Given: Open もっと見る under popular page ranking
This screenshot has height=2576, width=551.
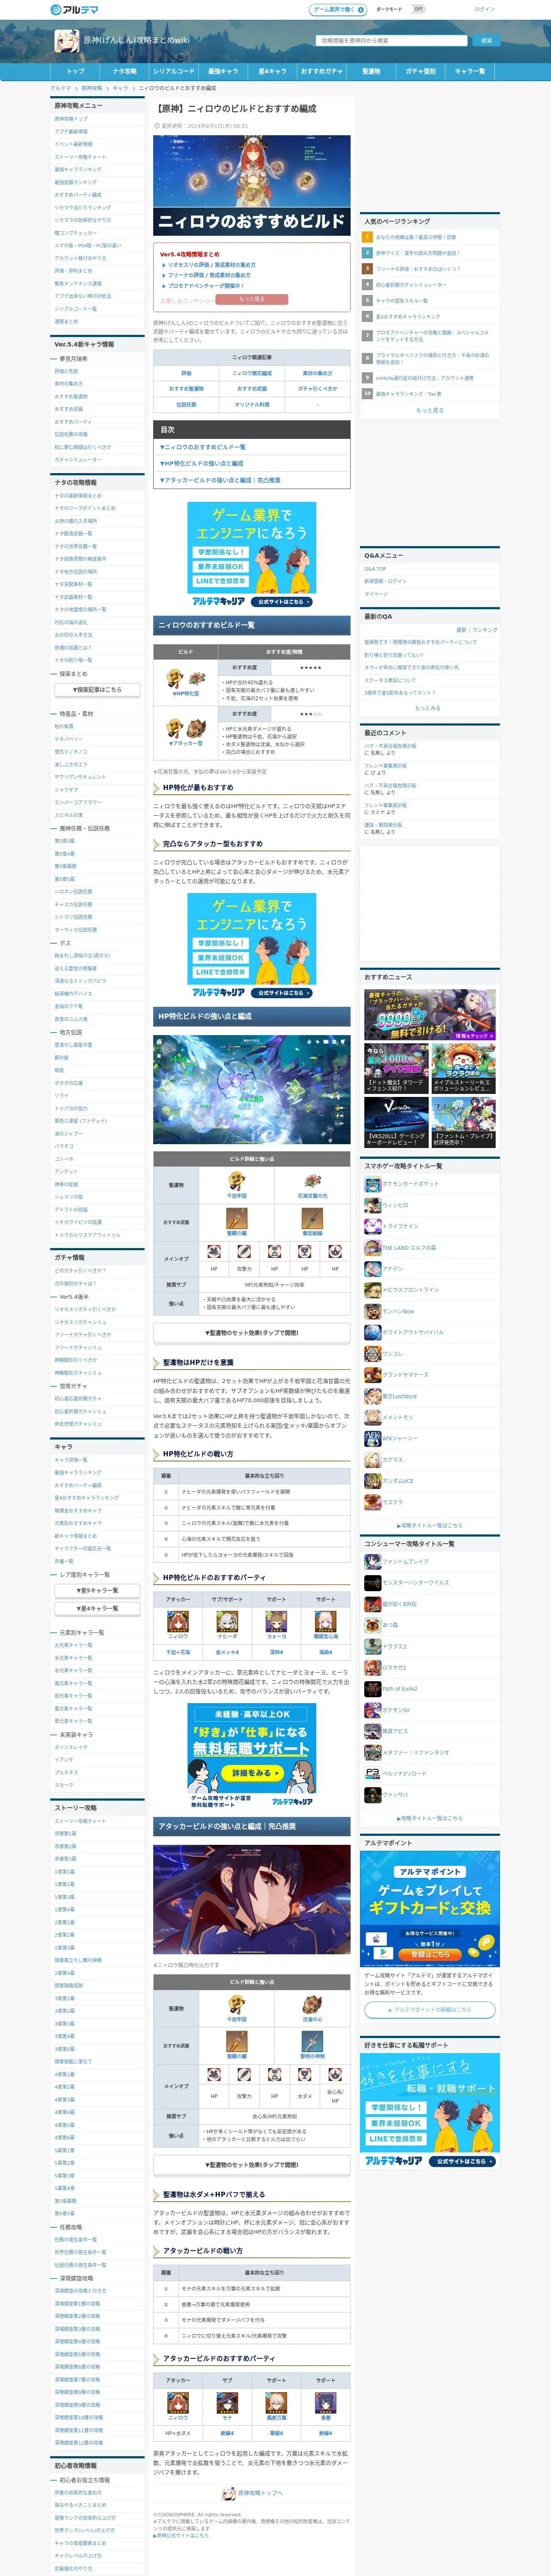Looking at the screenshot, I should 430,410.
